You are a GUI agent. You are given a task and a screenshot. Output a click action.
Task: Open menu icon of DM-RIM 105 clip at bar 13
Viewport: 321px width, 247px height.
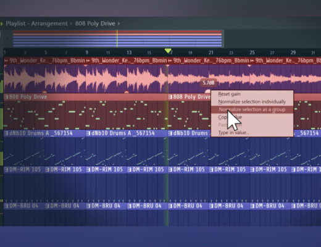pyautogui.click(x=129, y=170)
